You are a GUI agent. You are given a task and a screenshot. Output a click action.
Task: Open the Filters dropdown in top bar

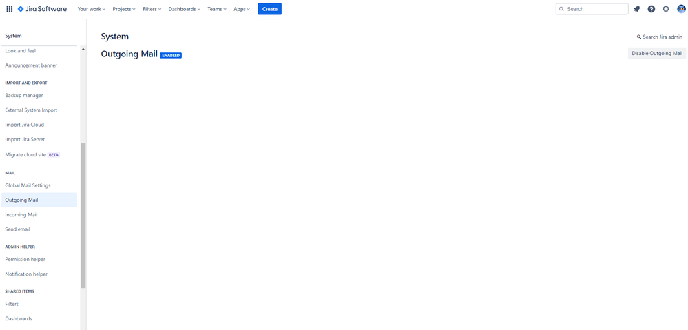152,9
